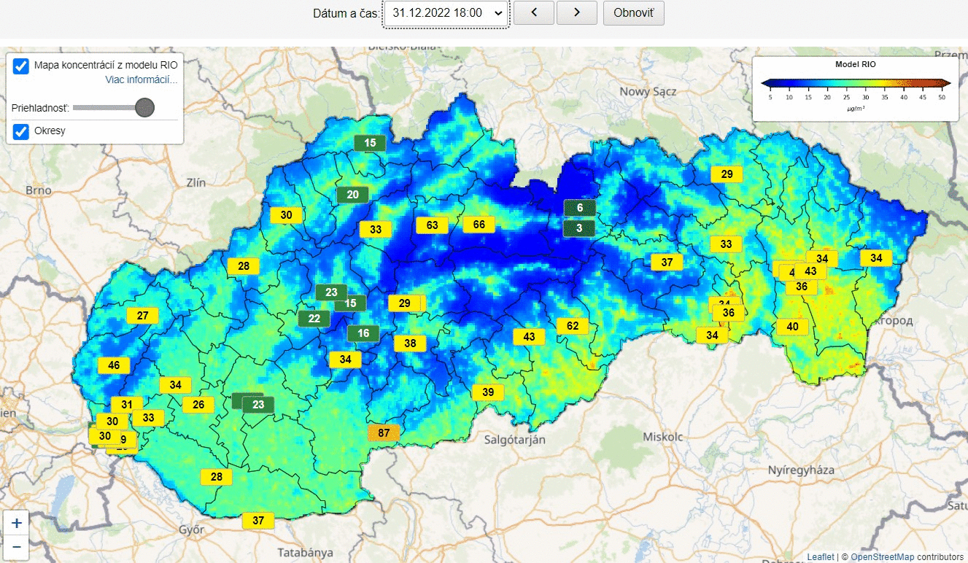Select the marker showing 29 near Nowy Sącz

tap(726, 174)
